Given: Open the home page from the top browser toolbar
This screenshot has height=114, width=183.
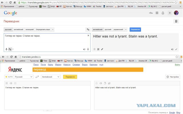Looking at the screenshot, I should (15, 3).
